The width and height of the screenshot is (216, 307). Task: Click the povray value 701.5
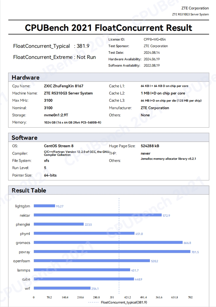[195, 252]
